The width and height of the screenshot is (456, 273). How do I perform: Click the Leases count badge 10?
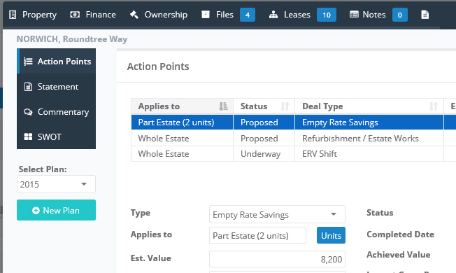click(327, 15)
